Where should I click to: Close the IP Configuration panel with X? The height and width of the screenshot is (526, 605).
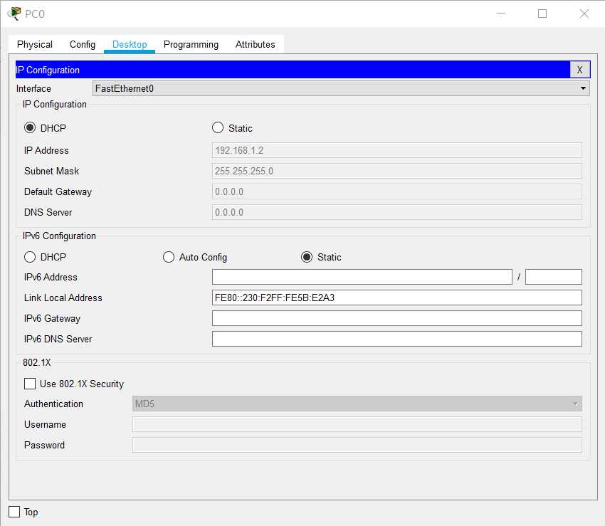[579, 70]
